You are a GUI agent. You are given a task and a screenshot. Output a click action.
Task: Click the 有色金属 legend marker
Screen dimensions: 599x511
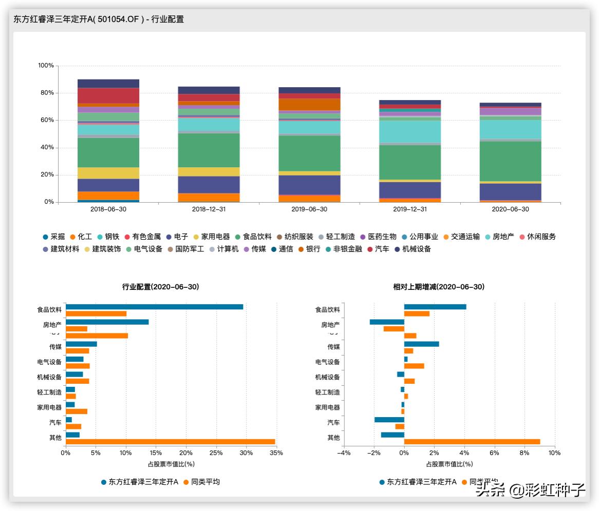128,237
